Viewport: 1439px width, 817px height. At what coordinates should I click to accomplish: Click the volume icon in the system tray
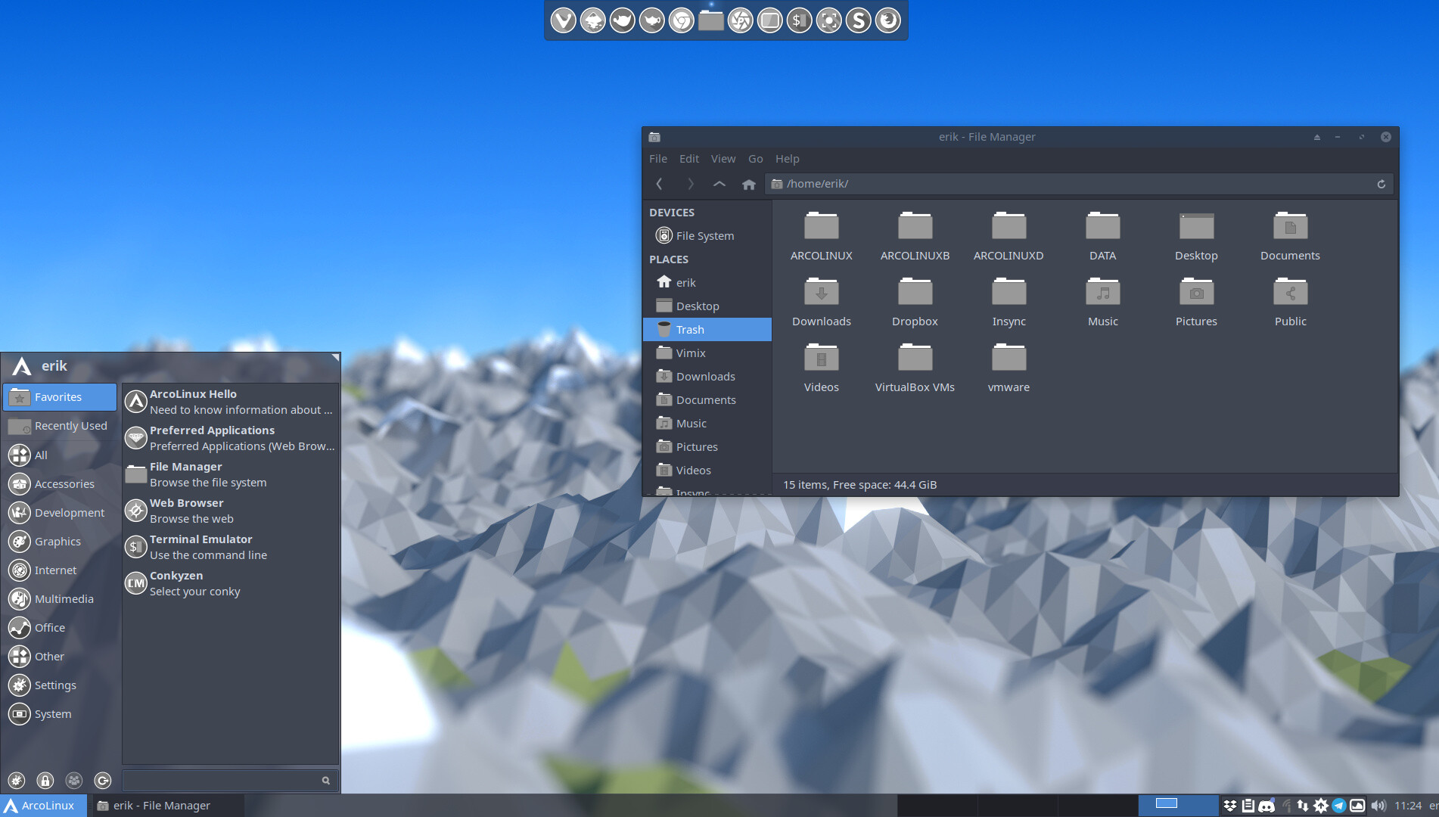[1378, 806]
